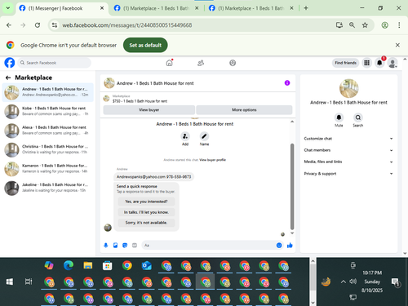Reload the page with Chrome refresh button

click(38, 25)
